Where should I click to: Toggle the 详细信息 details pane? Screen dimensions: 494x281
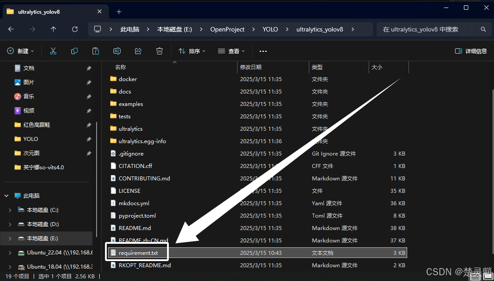coord(471,51)
